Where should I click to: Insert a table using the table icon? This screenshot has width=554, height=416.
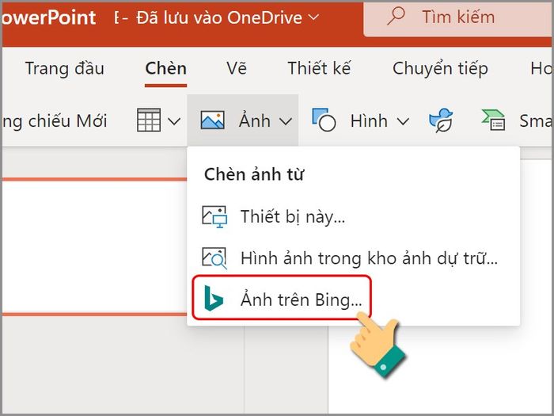tap(149, 120)
